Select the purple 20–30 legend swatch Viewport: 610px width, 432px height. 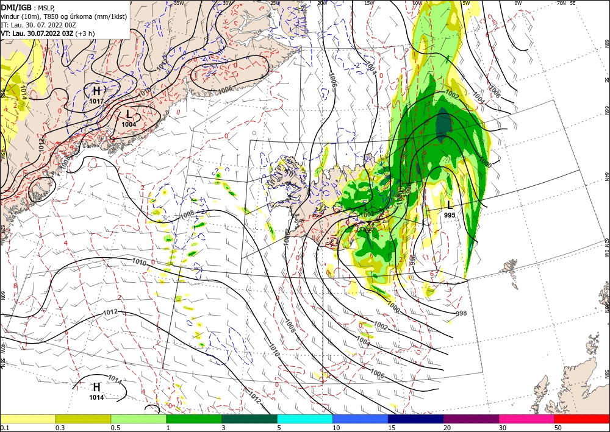click(x=471, y=419)
